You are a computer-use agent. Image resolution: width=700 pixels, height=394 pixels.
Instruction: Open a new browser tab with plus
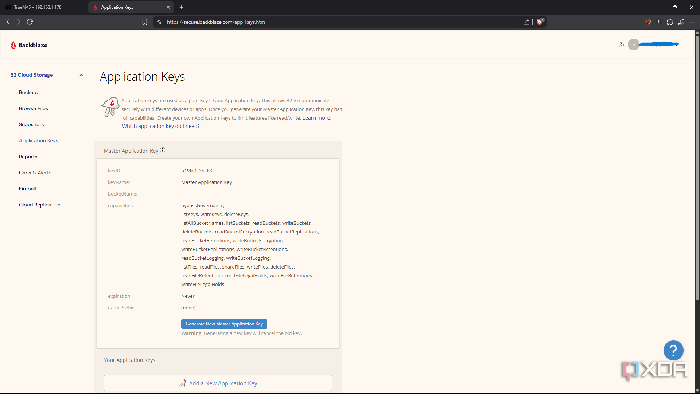point(182,7)
